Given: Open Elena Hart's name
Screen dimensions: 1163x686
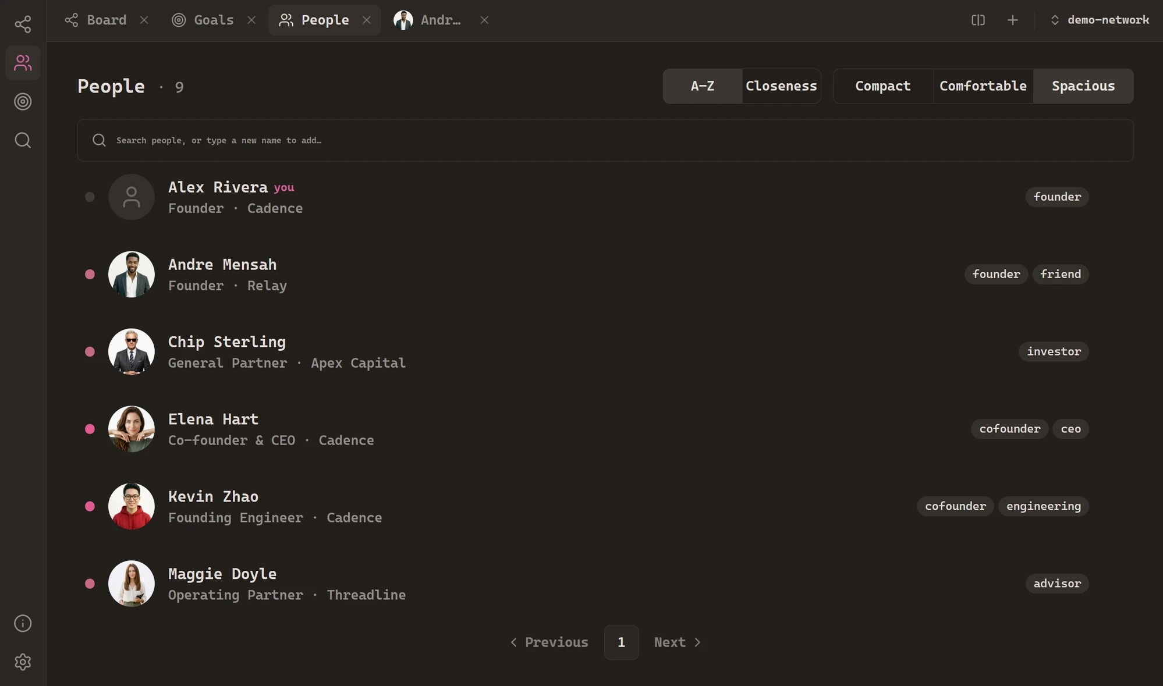Looking at the screenshot, I should [x=213, y=420].
